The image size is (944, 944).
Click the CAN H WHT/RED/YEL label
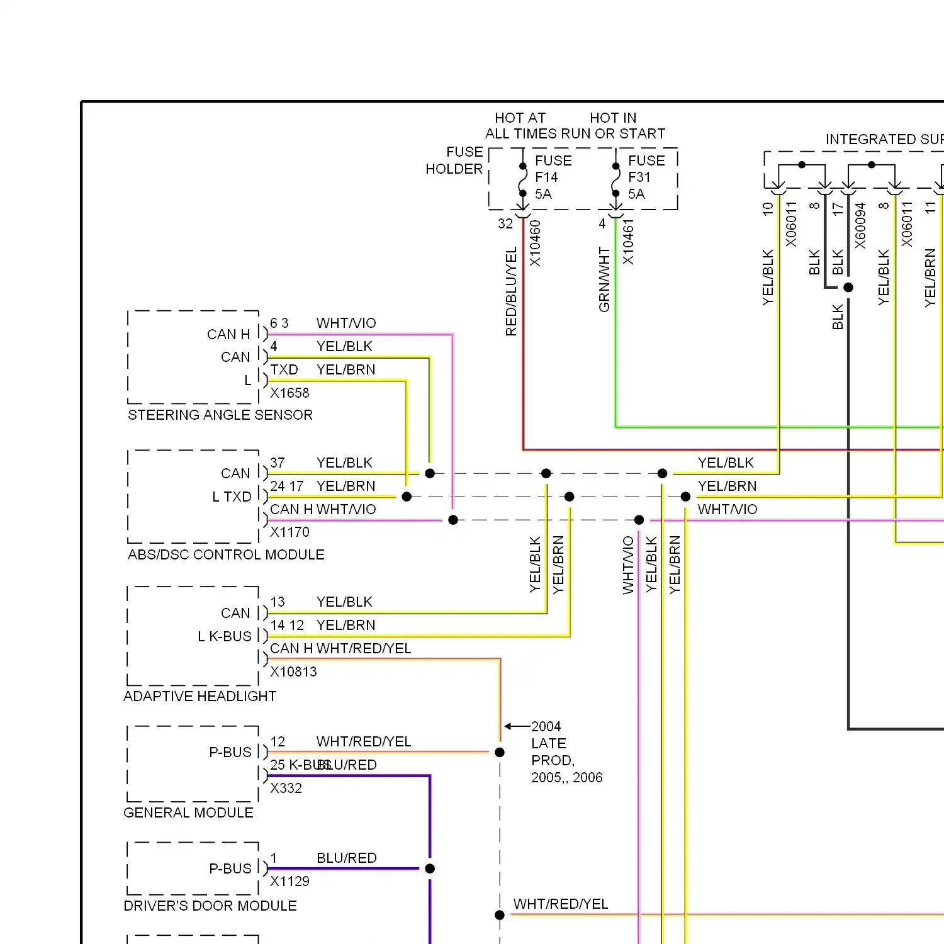(340, 648)
